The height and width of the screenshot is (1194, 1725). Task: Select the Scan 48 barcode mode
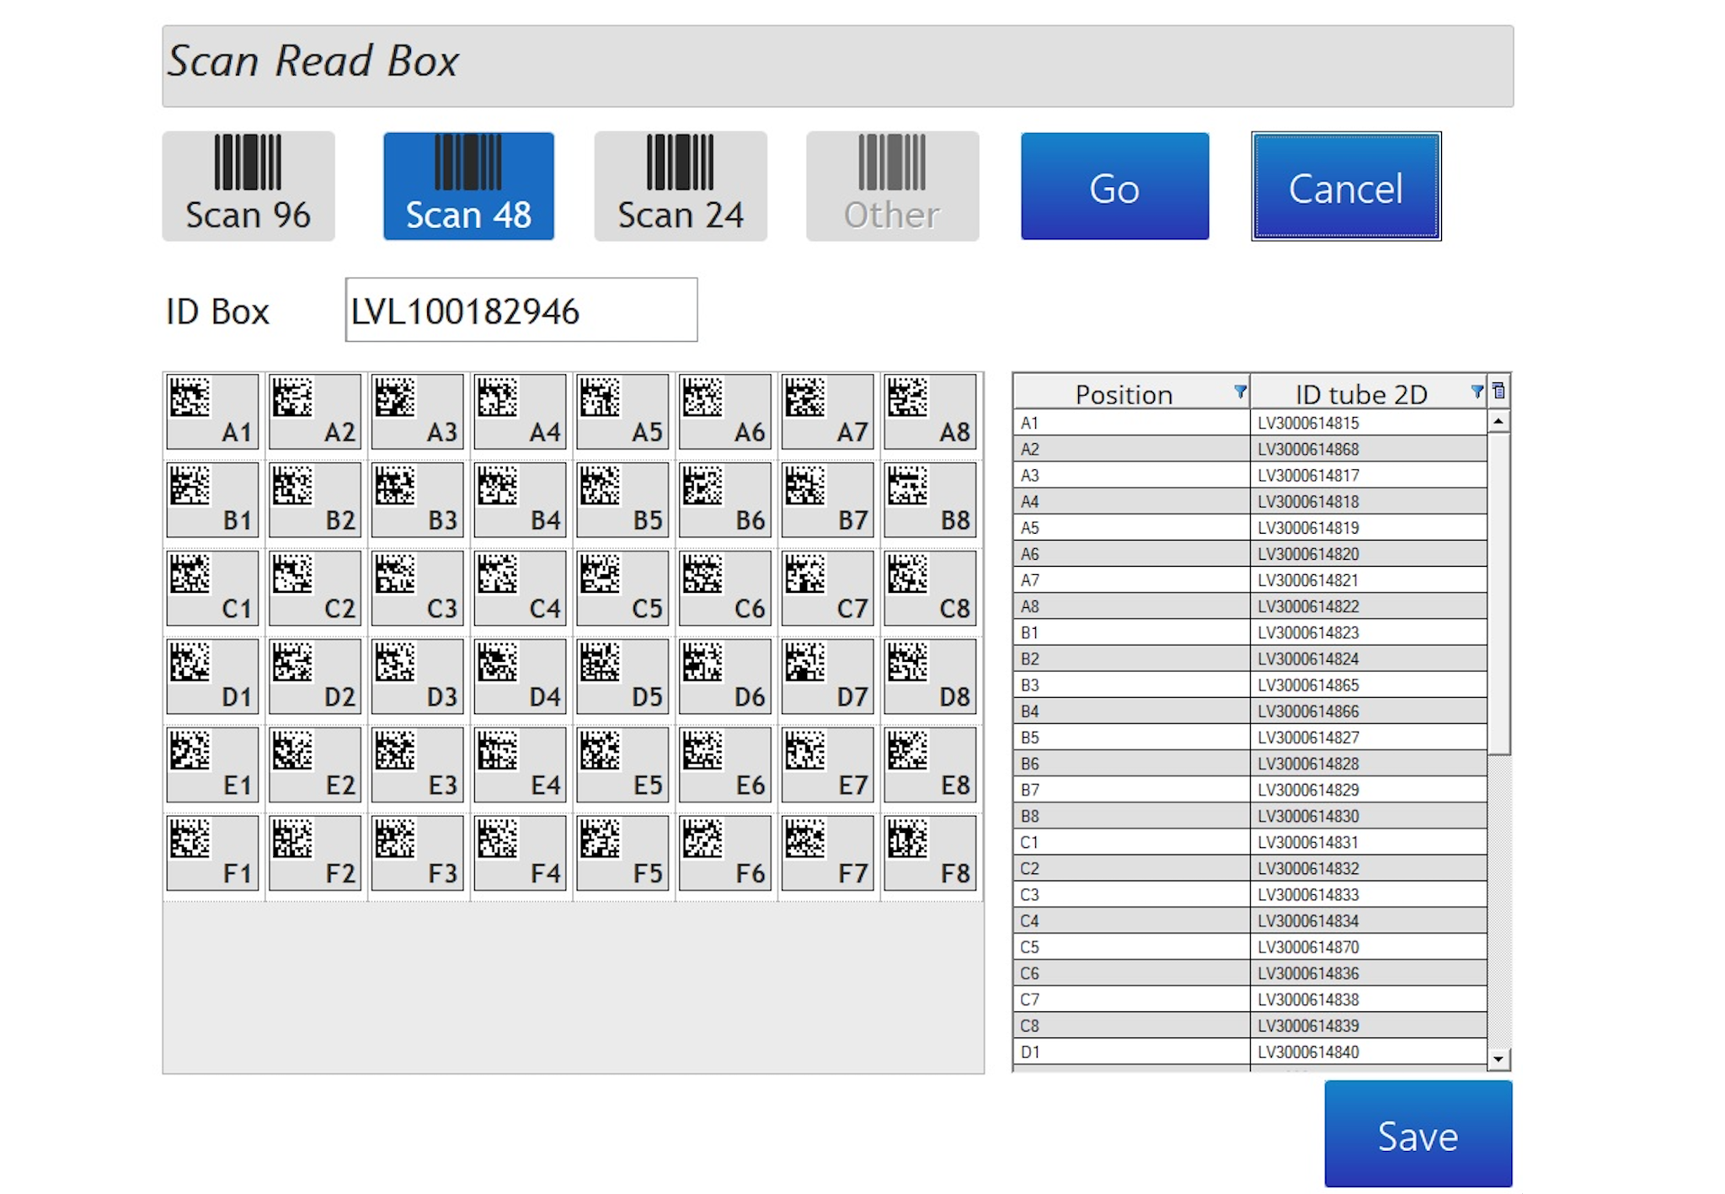[x=468, y=186]
